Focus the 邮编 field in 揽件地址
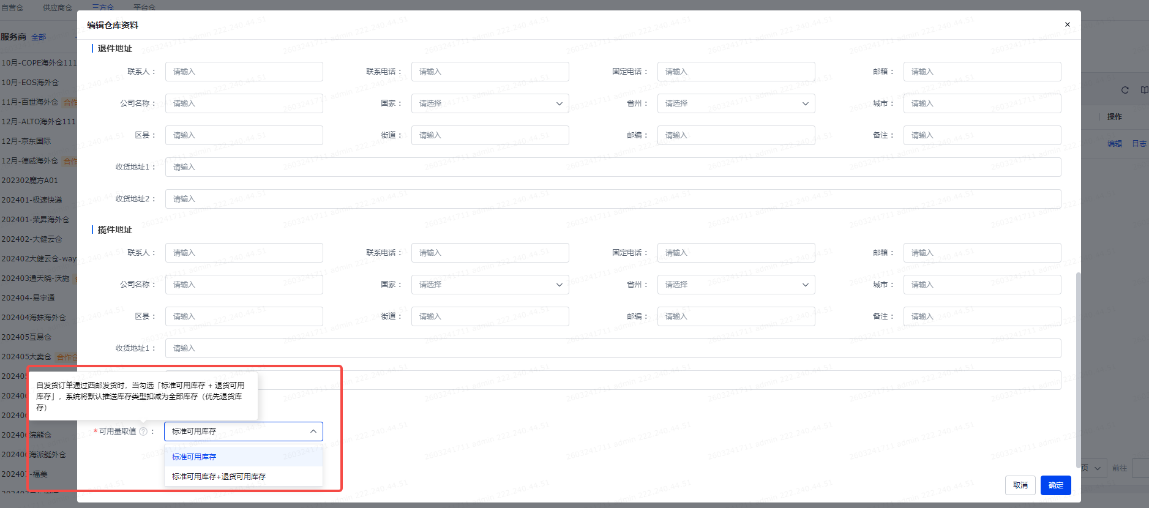This screenshot has width=1149, height=508. pyautogui.click(x=736, y=316)
